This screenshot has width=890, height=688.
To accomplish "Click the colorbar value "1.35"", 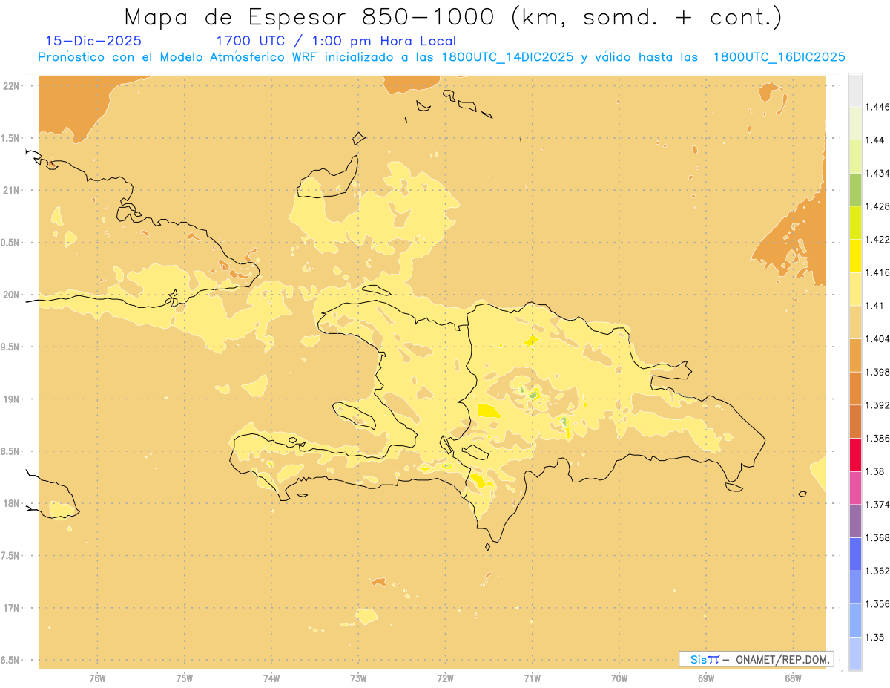I will point(874,637).
